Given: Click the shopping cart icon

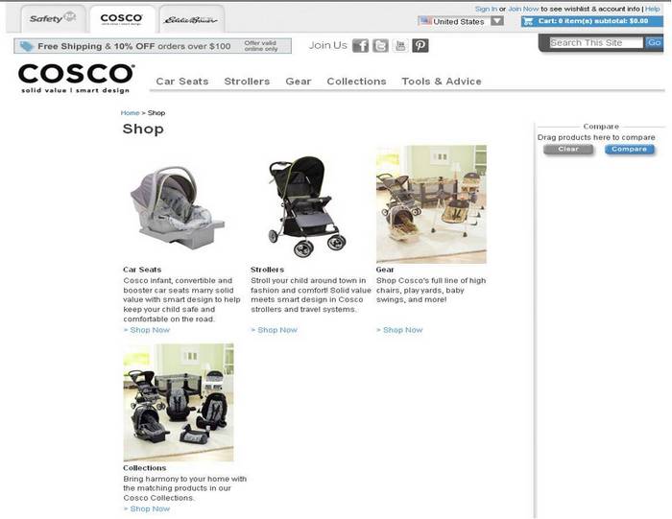Looking at the screenshot, I should pos(528,21).
